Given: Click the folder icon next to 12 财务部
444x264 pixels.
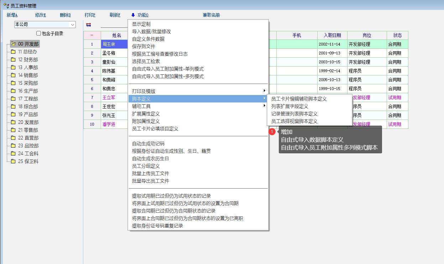Looking at the screenshot, I should click(x=14, y=59).
